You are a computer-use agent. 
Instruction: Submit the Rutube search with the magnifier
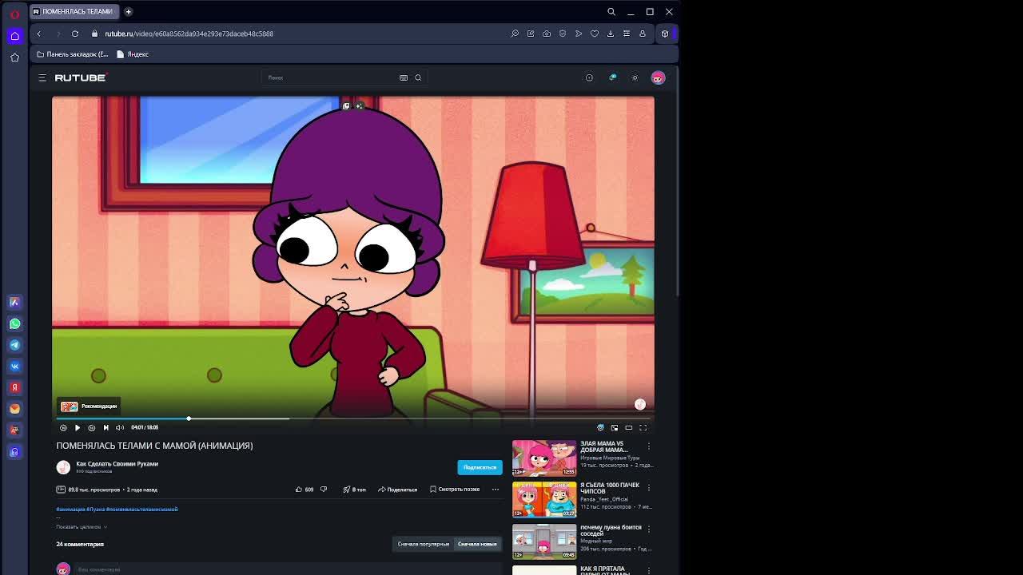[418, 77]
